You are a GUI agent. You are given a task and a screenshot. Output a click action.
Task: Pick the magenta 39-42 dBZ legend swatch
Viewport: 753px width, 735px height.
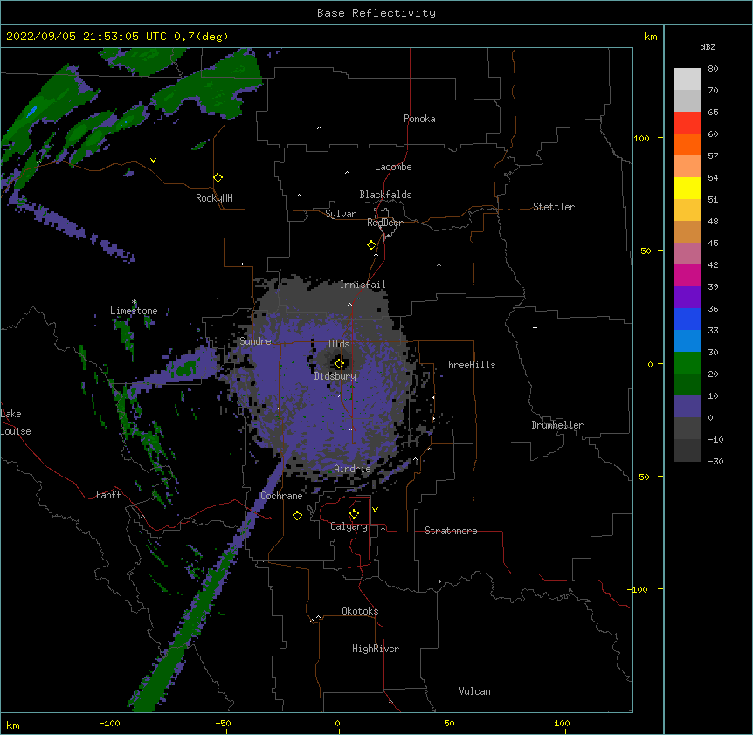point(687,276)
